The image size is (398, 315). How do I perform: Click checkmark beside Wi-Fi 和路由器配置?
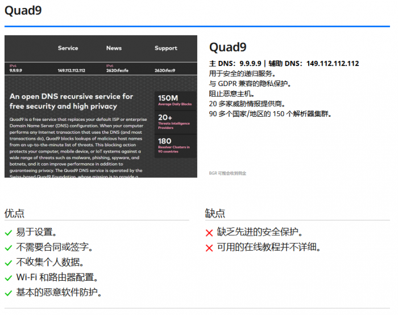click(x=9, y=278)
